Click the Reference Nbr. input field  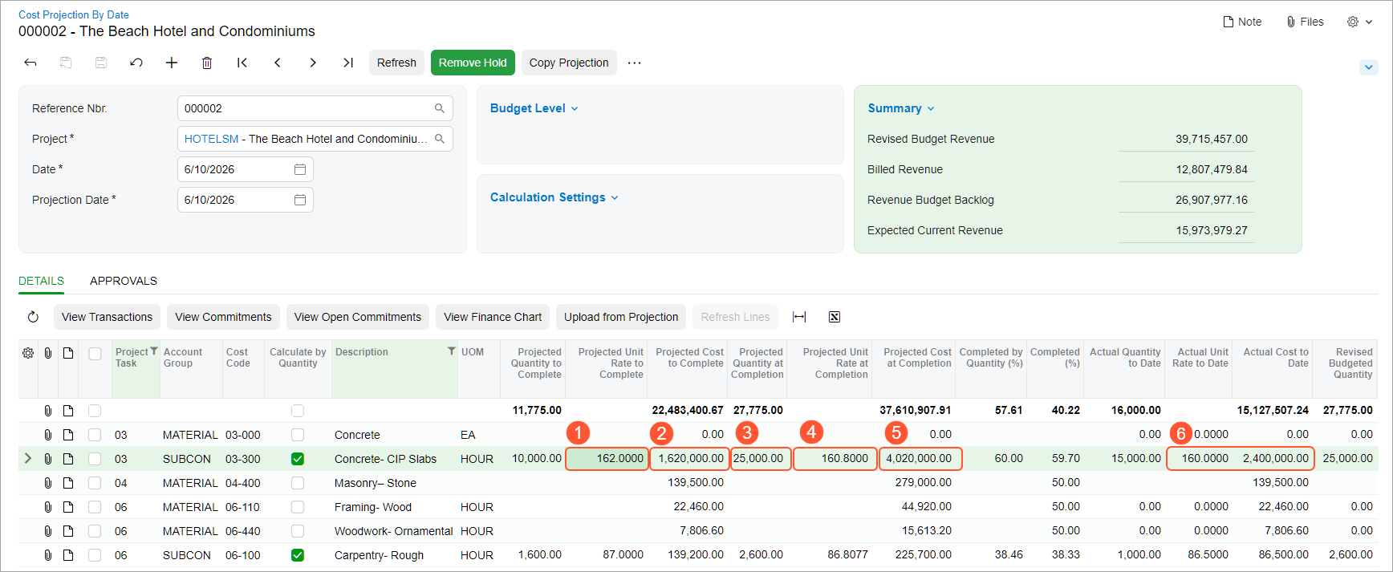point(315,108)
